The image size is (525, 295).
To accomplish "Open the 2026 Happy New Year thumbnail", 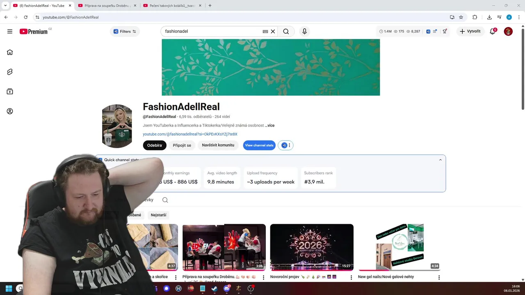I will 312,247.
